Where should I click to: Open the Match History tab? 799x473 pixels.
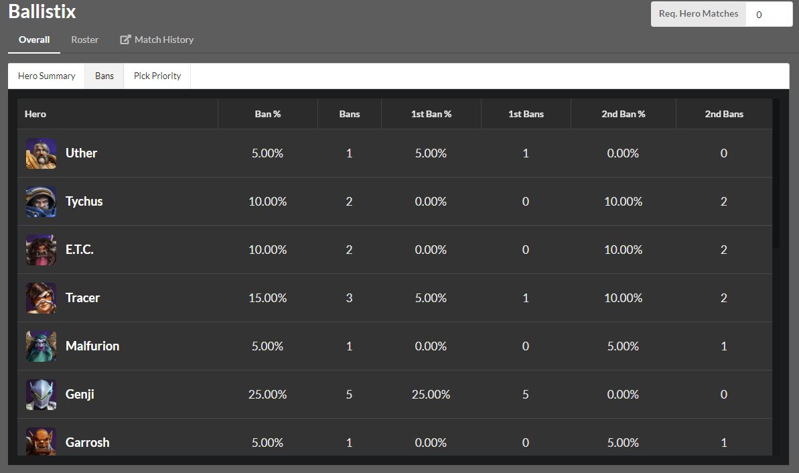click(157, 40)
